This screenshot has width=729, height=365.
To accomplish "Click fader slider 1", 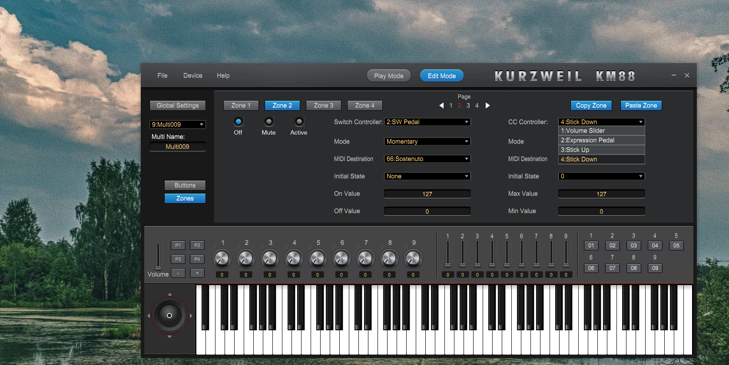I will click(448, 254).
